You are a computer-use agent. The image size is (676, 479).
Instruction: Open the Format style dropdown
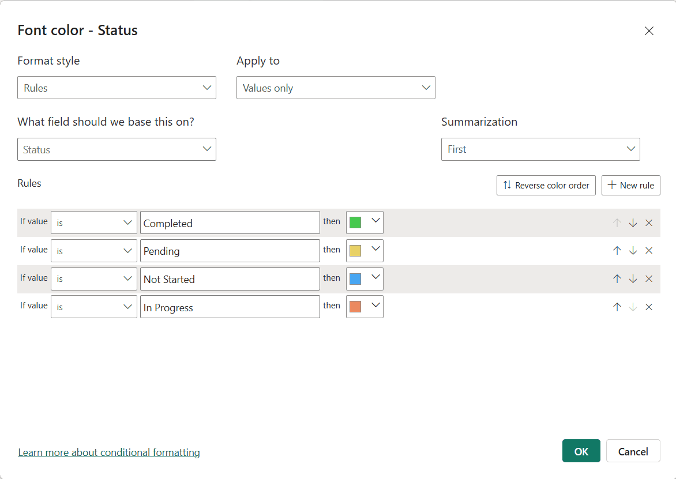click(117, 88)
